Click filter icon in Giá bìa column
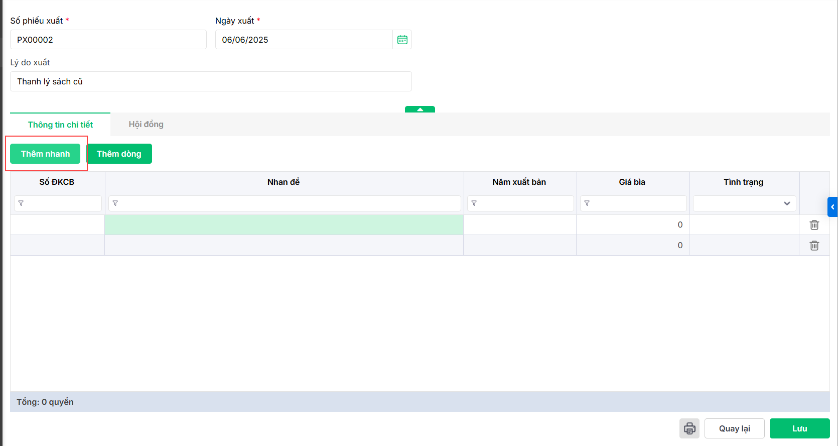The width and height of the screenshot is (838, 446). 587,203
